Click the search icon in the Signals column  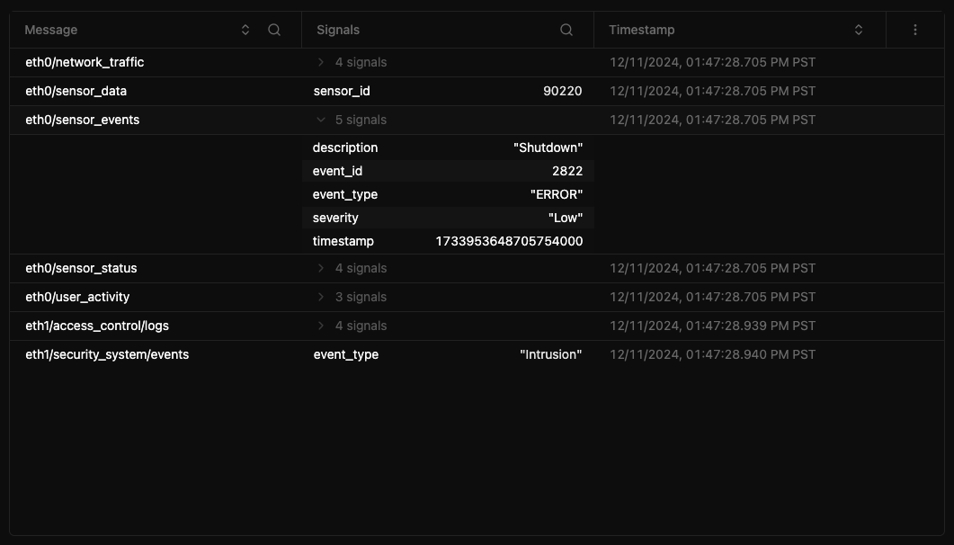[566, 30]
